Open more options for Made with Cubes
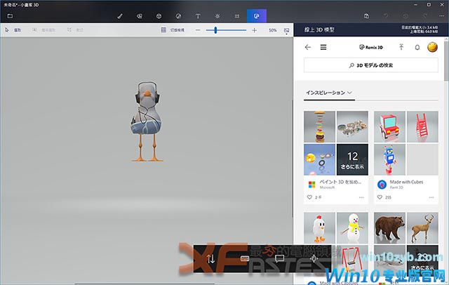 pyautogui.click(x=431, y=197)
